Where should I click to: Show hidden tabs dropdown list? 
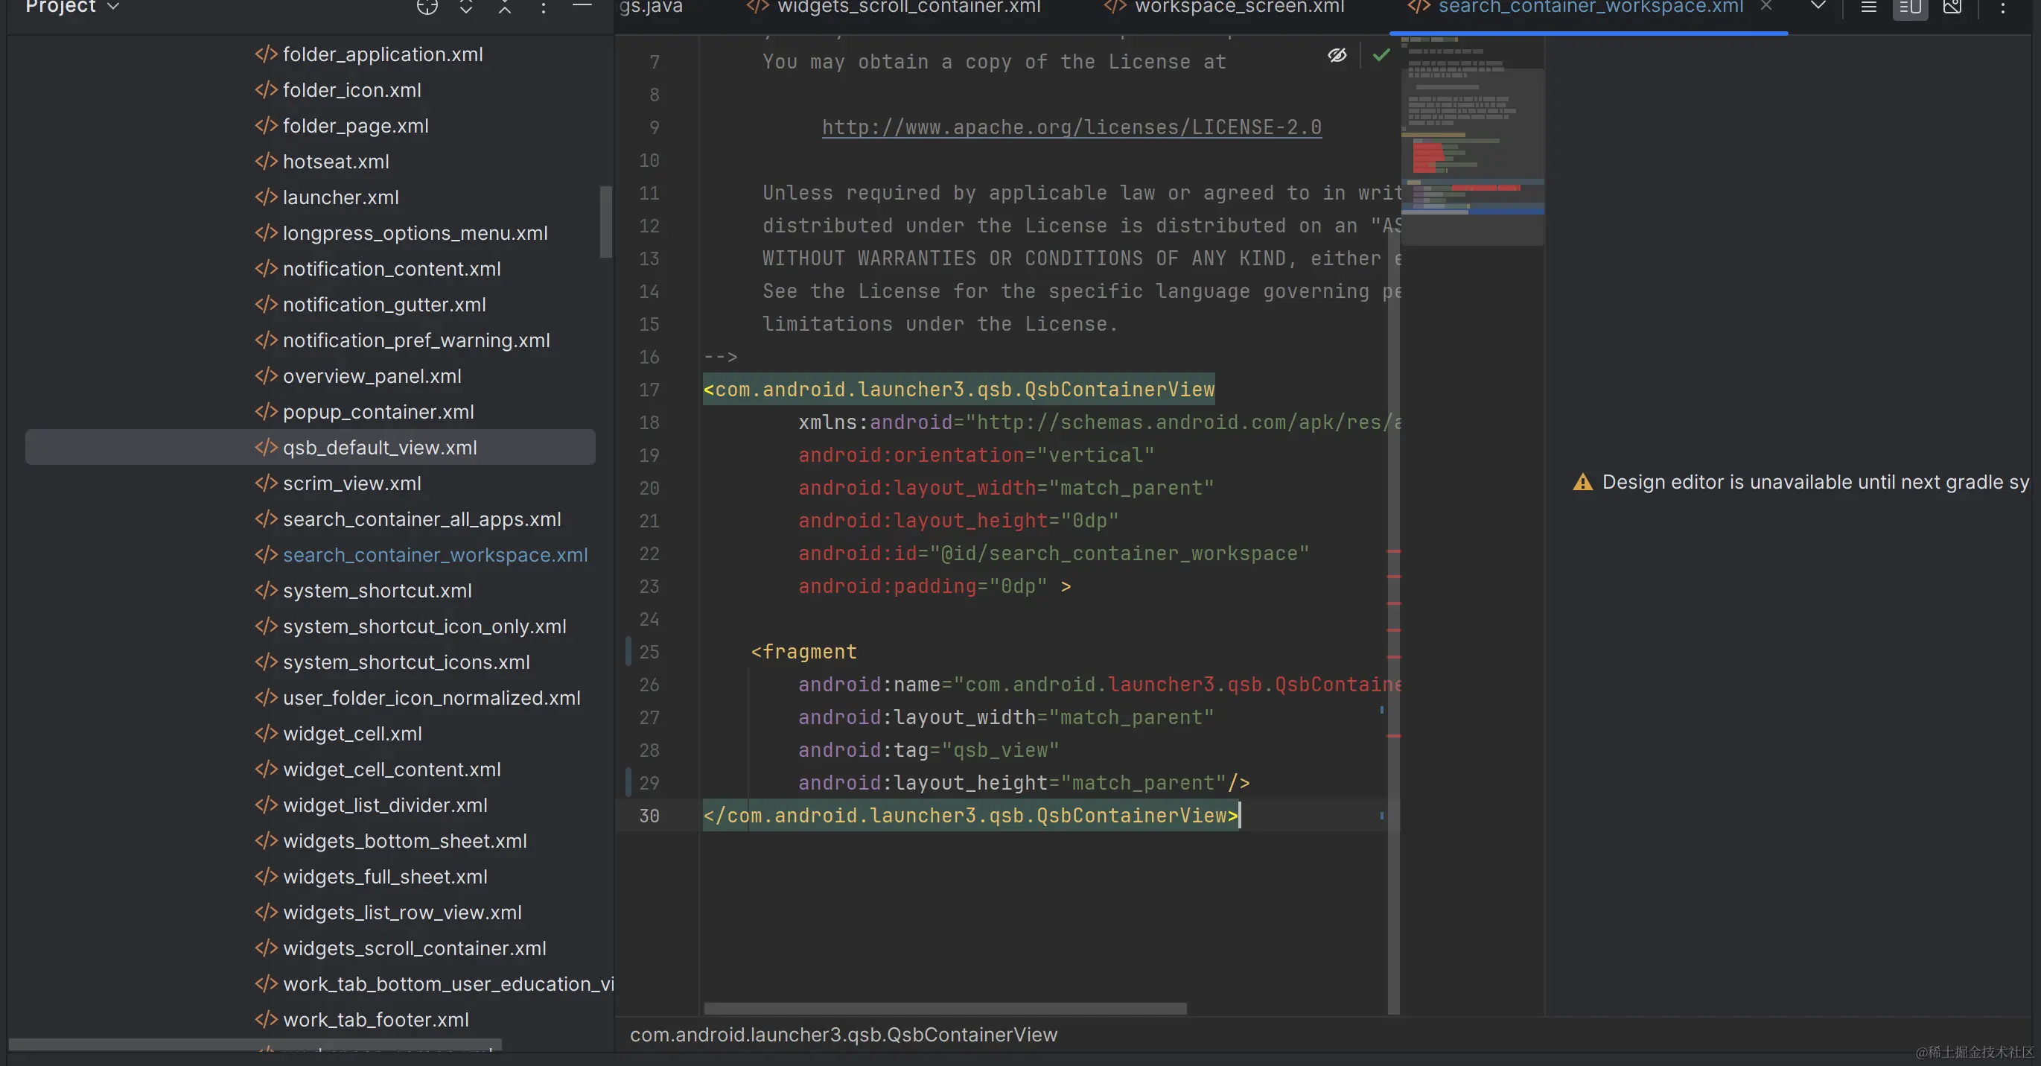click(1818, 7)
